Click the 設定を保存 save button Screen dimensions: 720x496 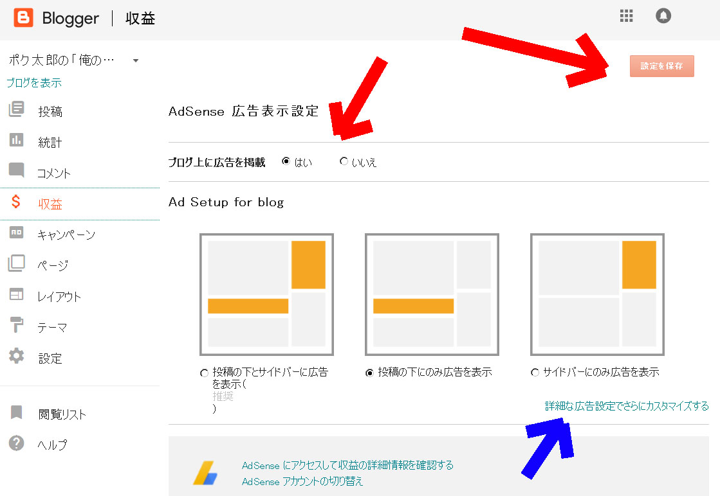661,66
